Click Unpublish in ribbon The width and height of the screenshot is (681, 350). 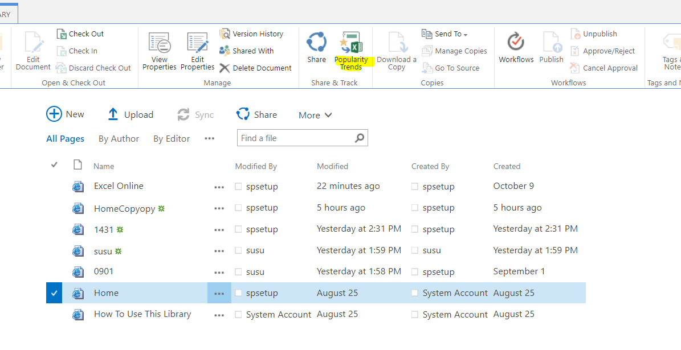594,34
